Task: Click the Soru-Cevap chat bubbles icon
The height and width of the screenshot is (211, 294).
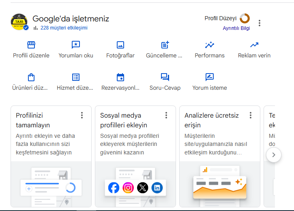Action: [165, 77]
